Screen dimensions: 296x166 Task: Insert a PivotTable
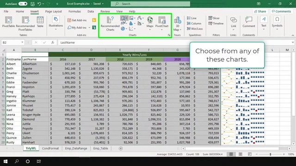pyautogui.click(x=8, y=22)
